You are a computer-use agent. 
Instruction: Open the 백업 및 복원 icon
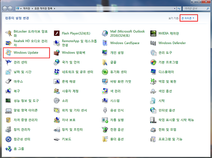click(153, 81)
